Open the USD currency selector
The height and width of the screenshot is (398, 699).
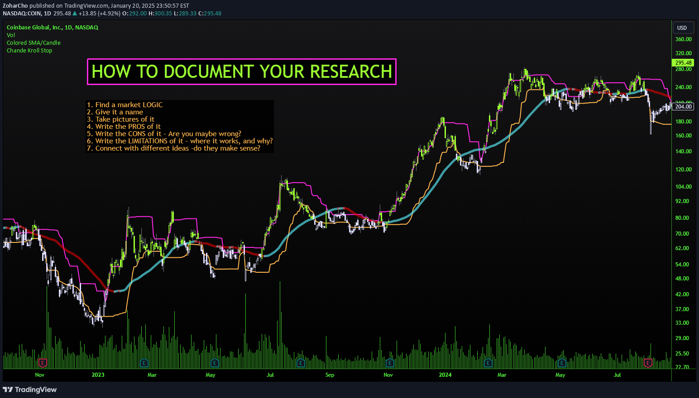click(x=683, y=28)
